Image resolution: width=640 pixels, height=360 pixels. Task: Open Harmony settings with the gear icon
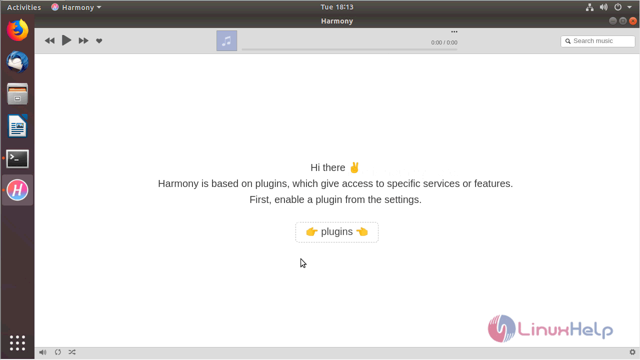(632, 352)
